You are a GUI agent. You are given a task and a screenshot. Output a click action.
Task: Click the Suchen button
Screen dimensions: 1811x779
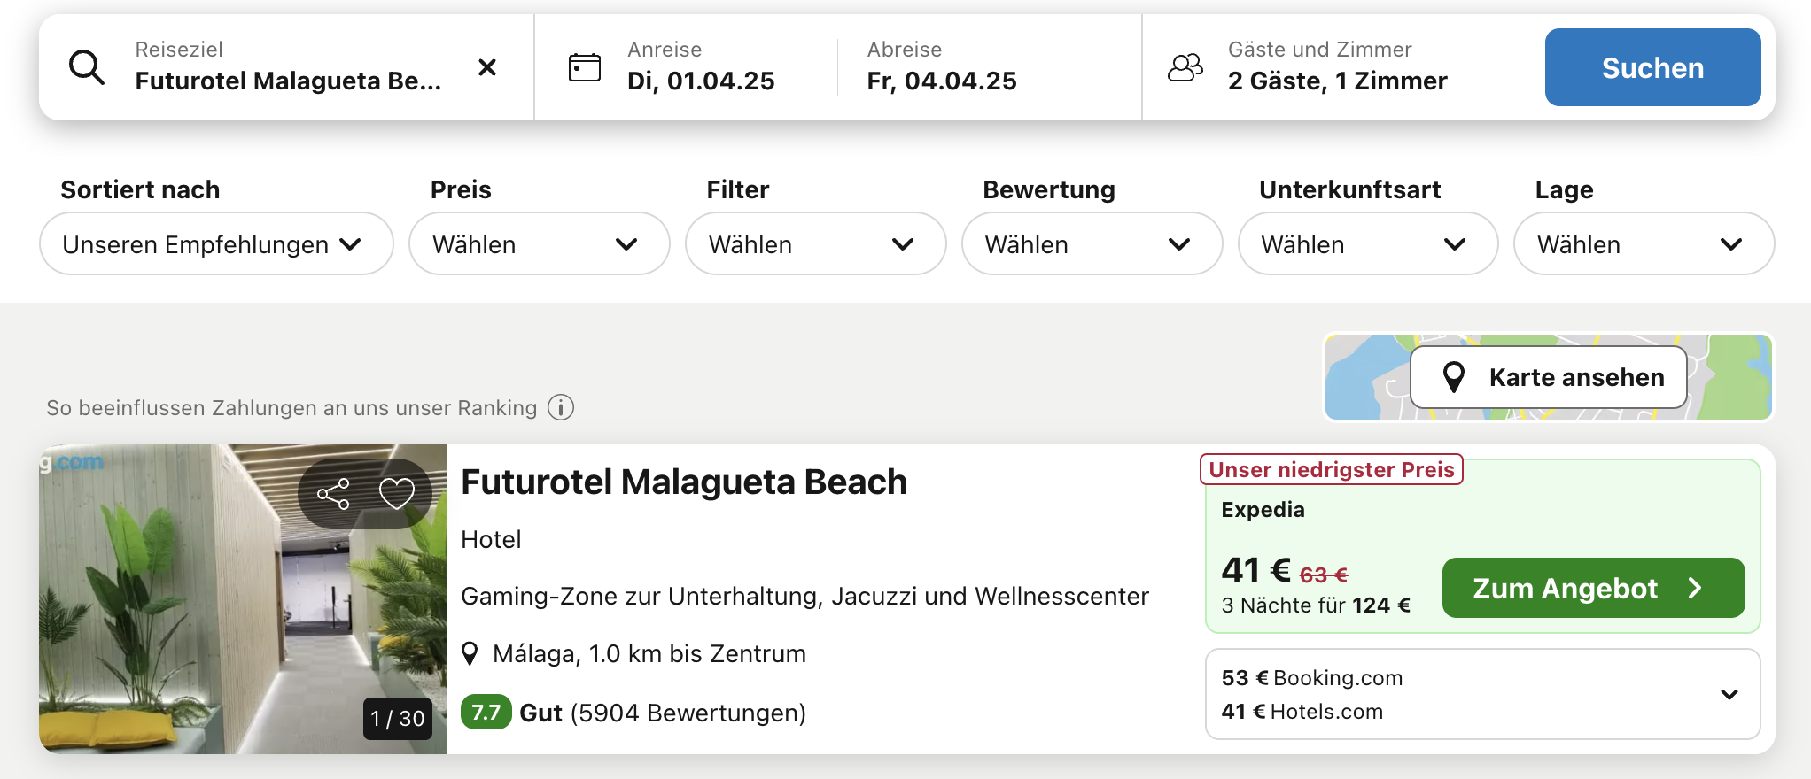point(1652,67)
